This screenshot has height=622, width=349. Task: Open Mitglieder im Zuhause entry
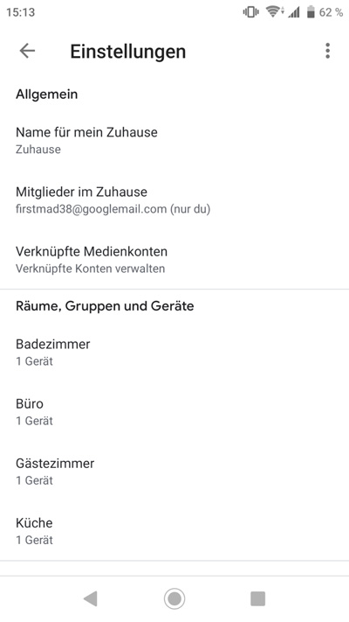[174, 200]
